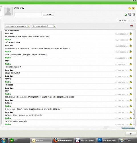Viewport: 137px width, 143px height.
Task: Click the message 'а. точно'
Action: [x=8, y=103]
